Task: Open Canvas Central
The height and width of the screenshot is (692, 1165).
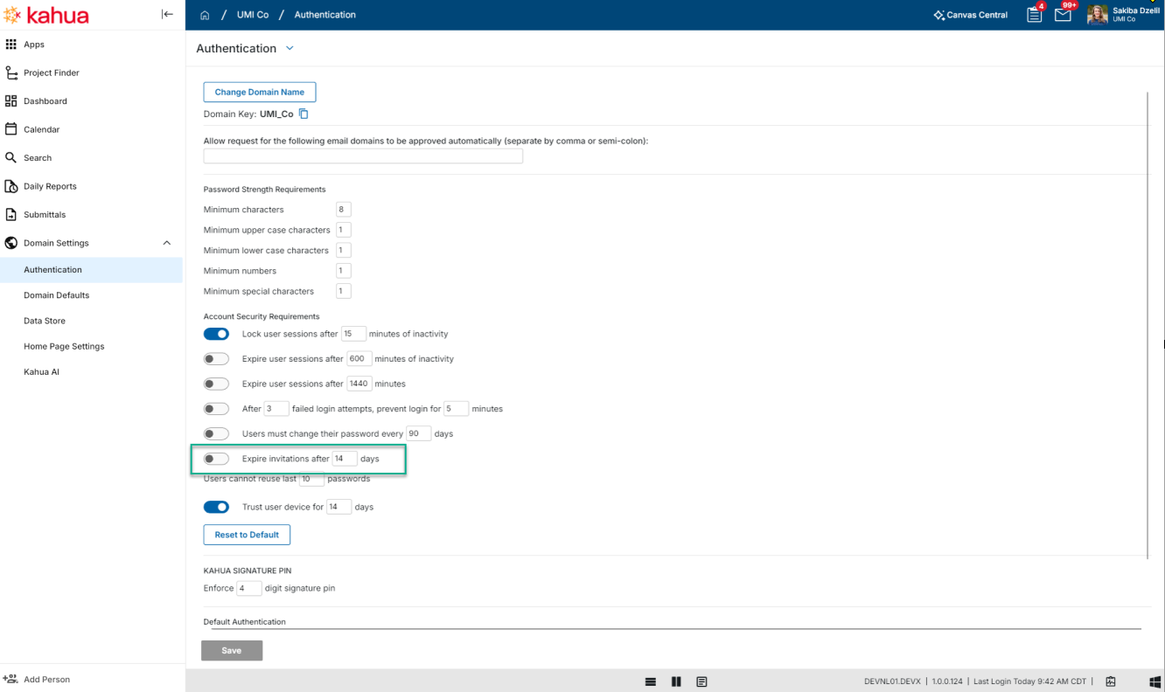Action: (970, 15)
